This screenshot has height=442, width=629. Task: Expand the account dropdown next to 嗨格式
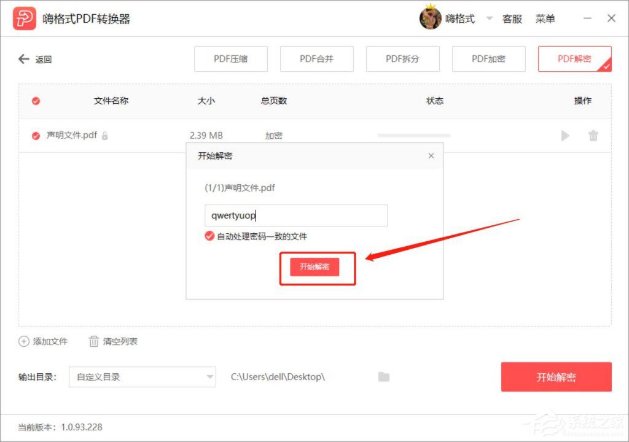(x=488, y=18)
